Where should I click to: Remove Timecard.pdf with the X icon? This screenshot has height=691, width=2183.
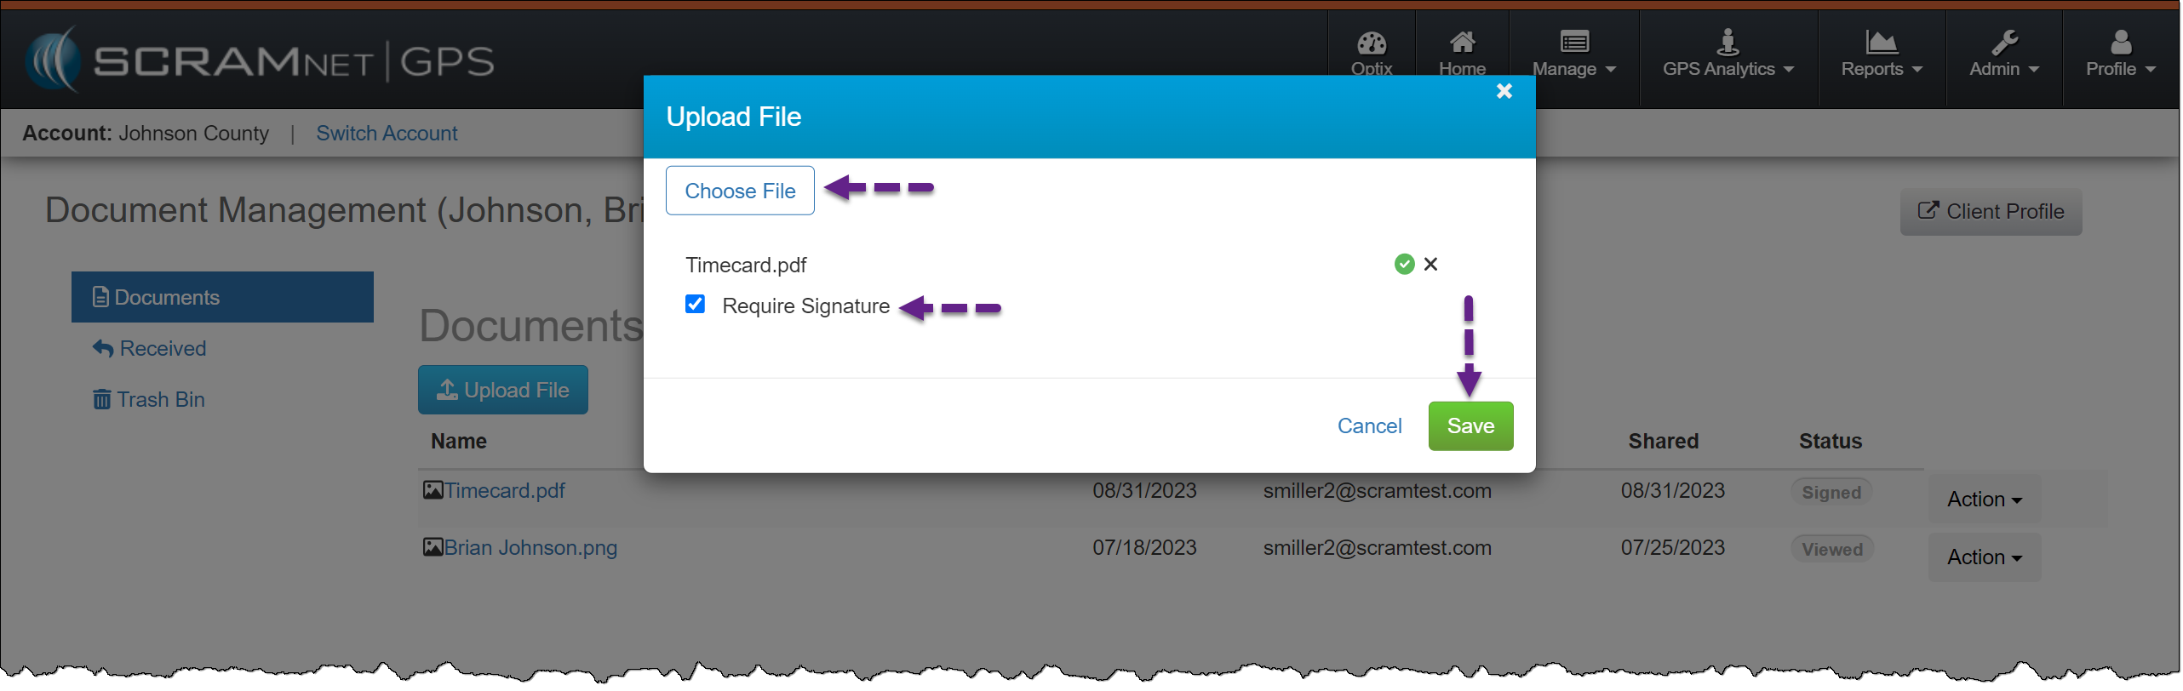pyautogui.click(x=1430, y=265)
